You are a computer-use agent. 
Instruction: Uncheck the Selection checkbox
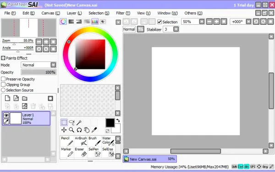[159, 22]
